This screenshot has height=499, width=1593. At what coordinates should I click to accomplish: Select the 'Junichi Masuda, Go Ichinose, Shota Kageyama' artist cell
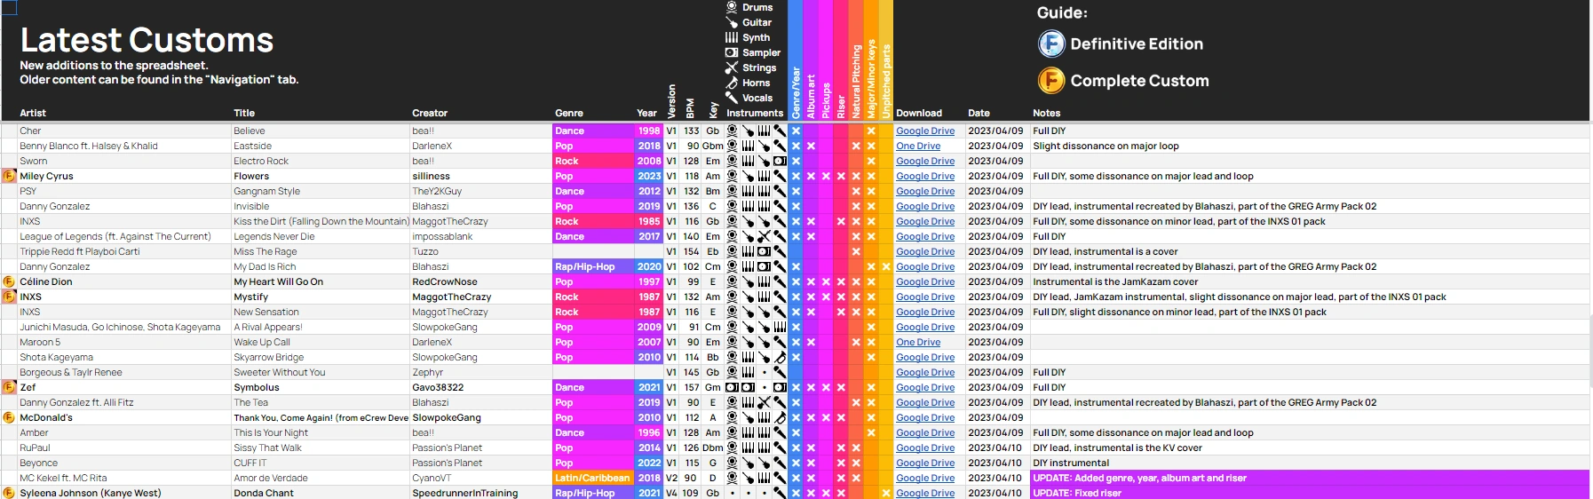coord(124,327)
